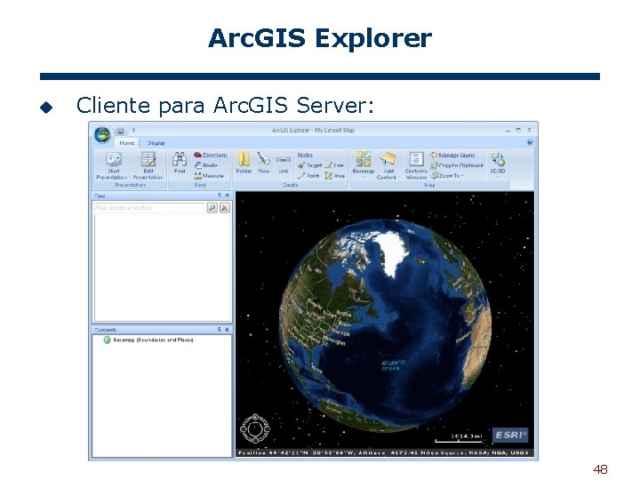The width and height of the screenshot is (640, 480).
Task: Add a Target note
Action: click(x=310, y=165)
